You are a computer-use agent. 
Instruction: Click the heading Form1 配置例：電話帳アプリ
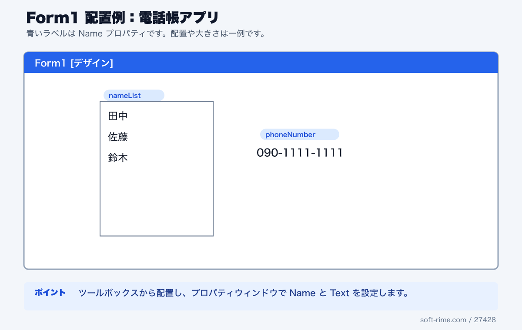tap(122, 18)
